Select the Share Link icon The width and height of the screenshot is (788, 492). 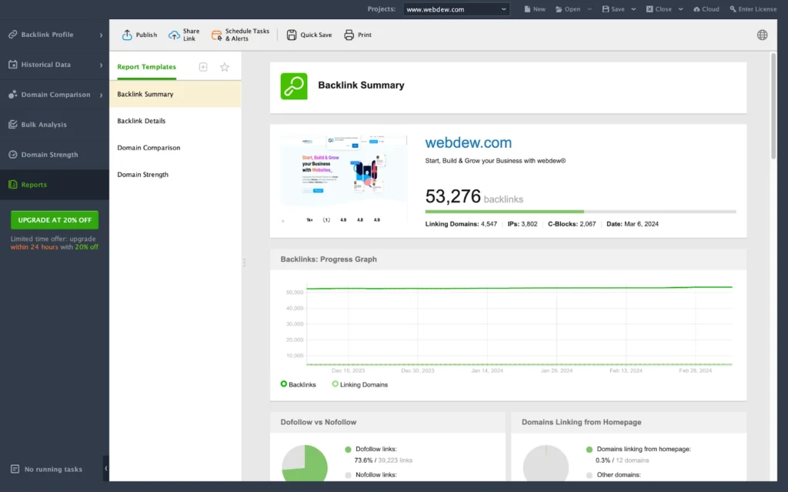coord(174,34)
